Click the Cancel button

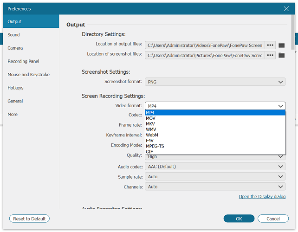(273, 219)
